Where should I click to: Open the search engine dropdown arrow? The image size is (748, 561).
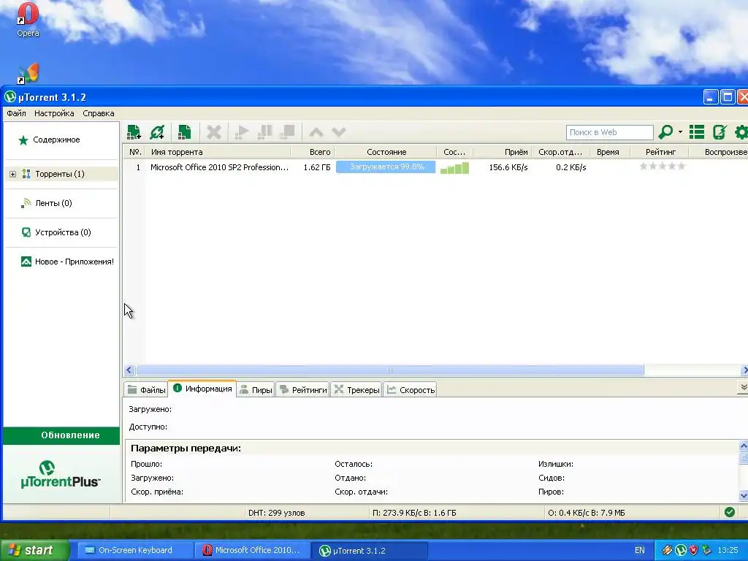pos(680,132)
